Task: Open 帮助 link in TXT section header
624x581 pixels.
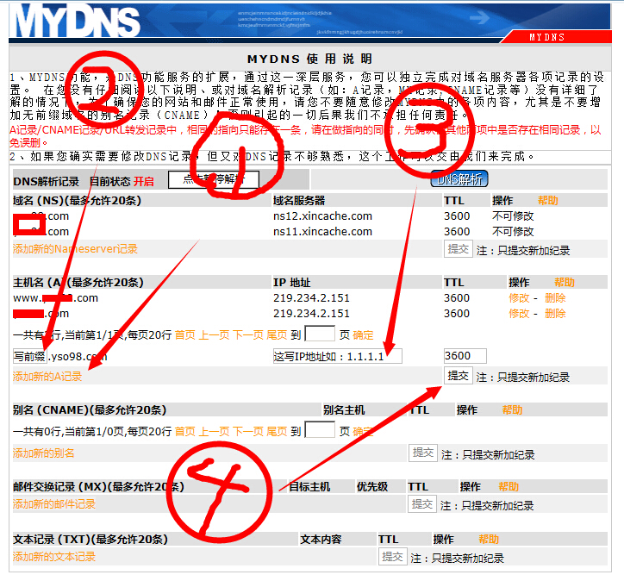Action: coord(489,540)
